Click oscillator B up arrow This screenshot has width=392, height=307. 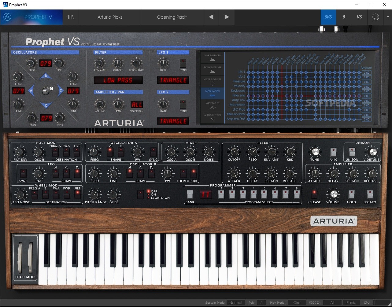coord(46,76)
